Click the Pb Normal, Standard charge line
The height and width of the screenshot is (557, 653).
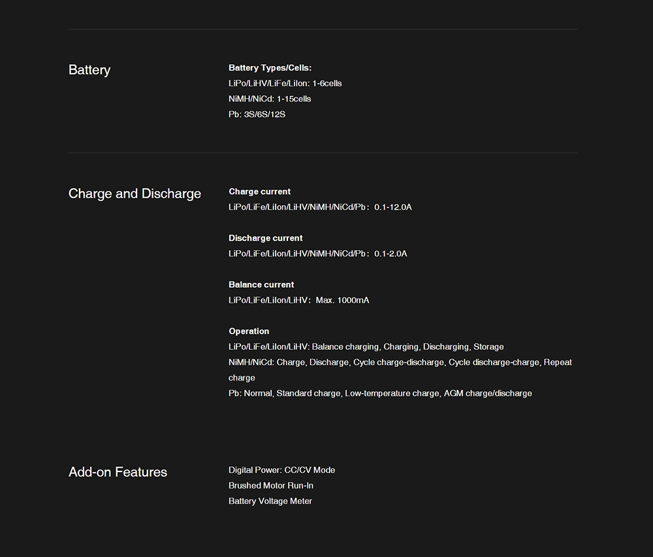point(380,393)
